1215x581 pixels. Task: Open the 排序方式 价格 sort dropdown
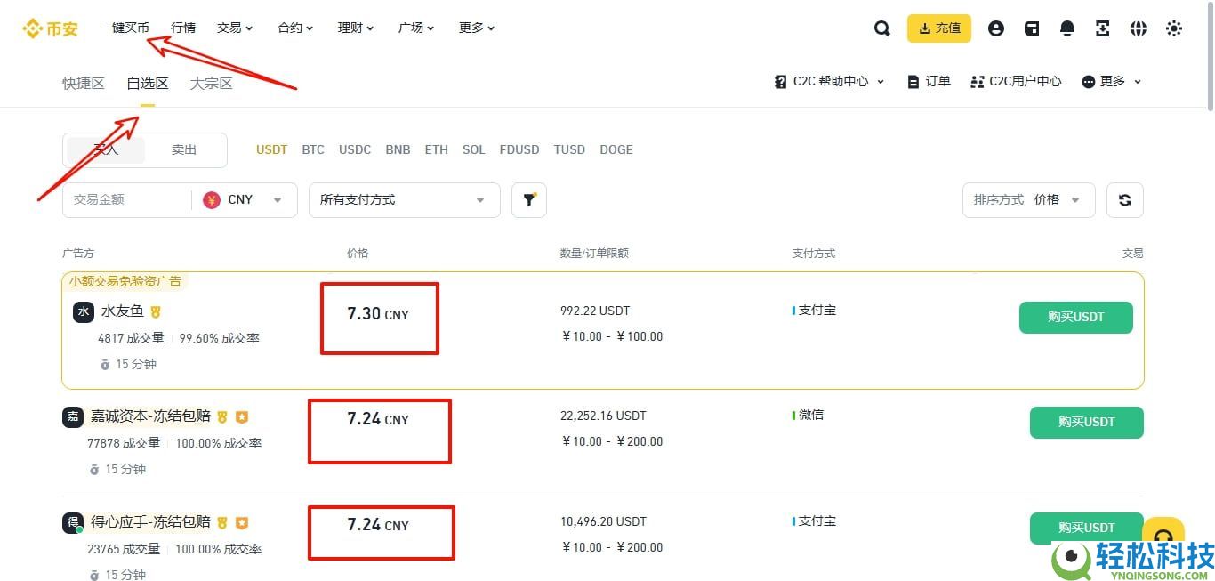[1028, 199]
